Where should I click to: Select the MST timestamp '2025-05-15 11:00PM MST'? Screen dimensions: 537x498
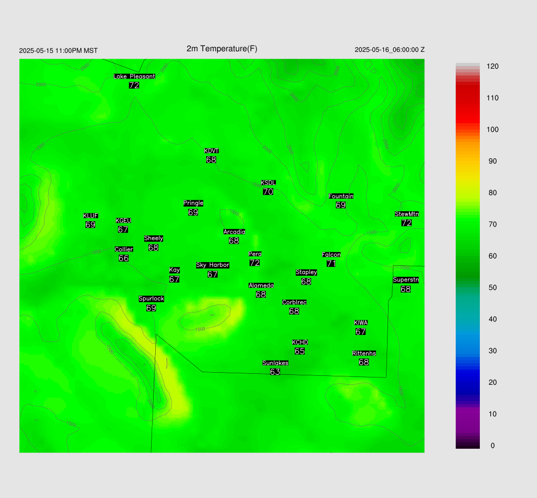tap(58, 51)
